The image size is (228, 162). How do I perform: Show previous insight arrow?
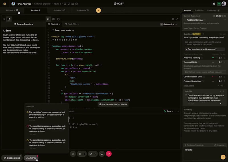tap(221, 91)
